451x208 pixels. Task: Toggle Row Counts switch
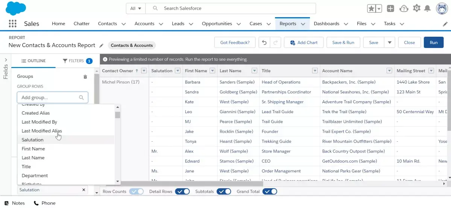pyautogui.click(x=136, y=192)
